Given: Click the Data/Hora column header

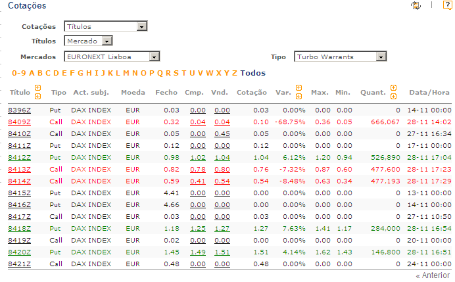Looking at the screenshot, I should tap(429, 93).
